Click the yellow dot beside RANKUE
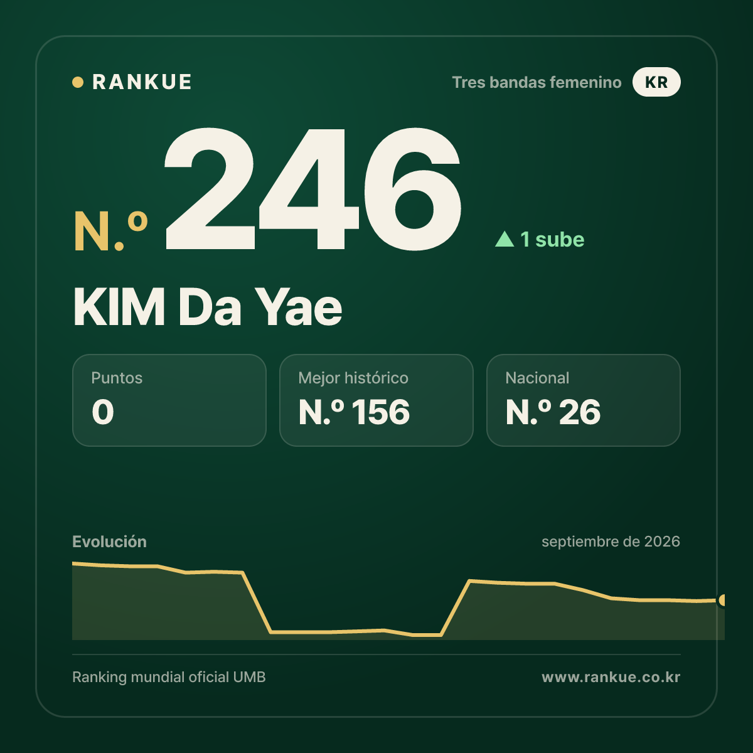This screenshot has height=753, width=753. 78,82
